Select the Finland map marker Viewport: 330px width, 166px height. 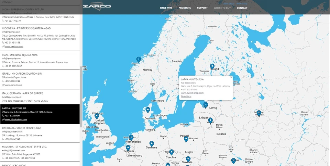(x=212, y=66)
